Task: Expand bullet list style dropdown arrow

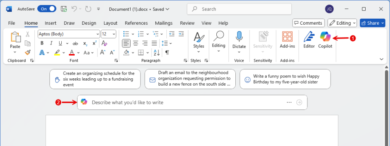Action: [133, 34]
